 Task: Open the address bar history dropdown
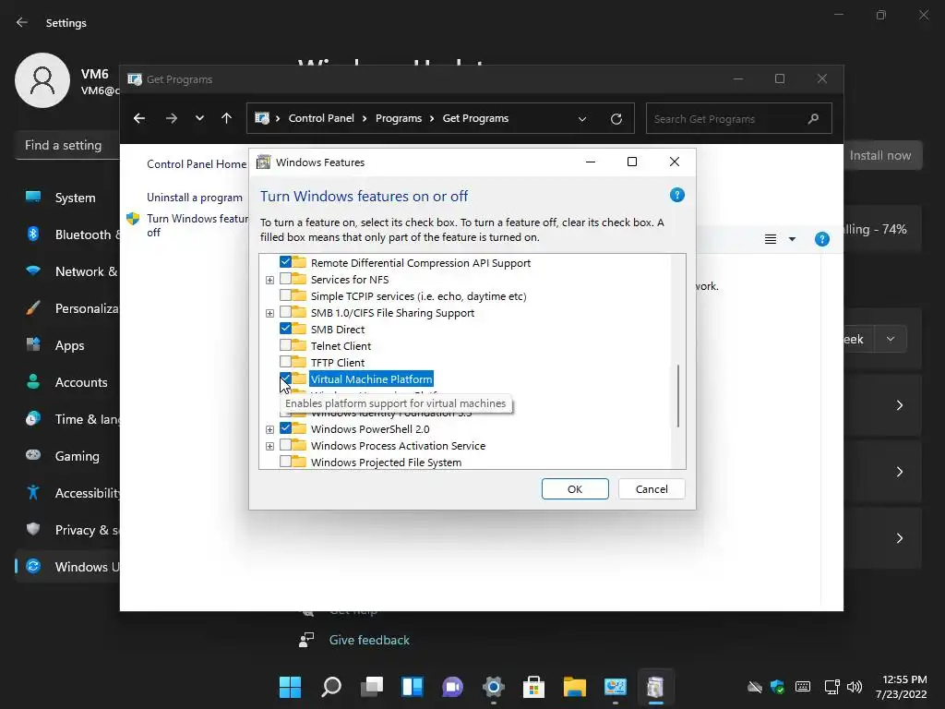(x=582, y=119)
